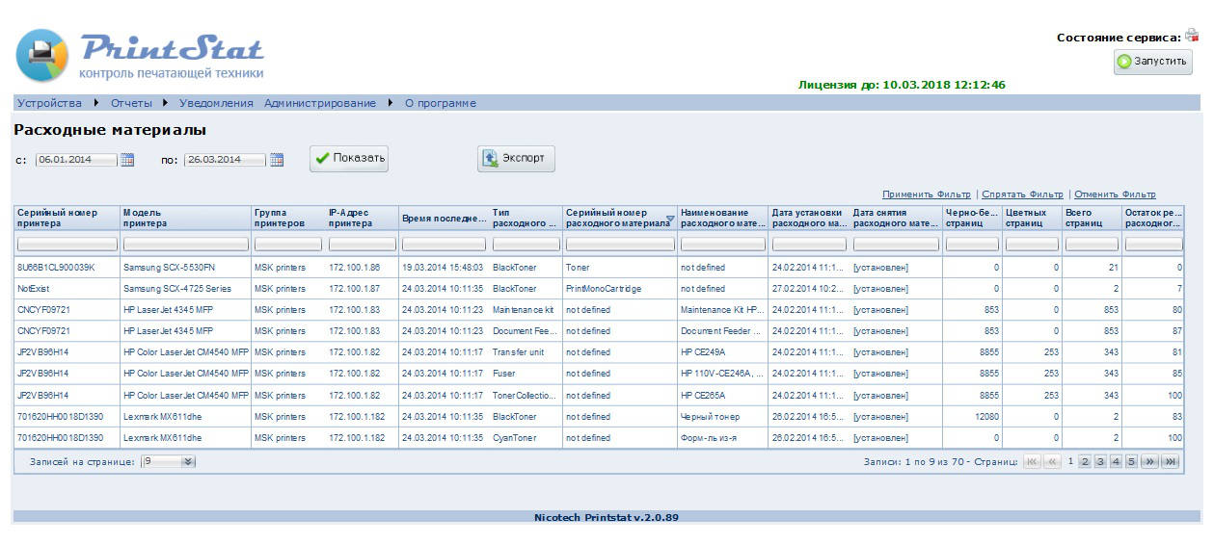Image resolution: width=1214 pixels, height=544 pixels.
Task: Expand the Отчеты menu
Action: (139, 103)
